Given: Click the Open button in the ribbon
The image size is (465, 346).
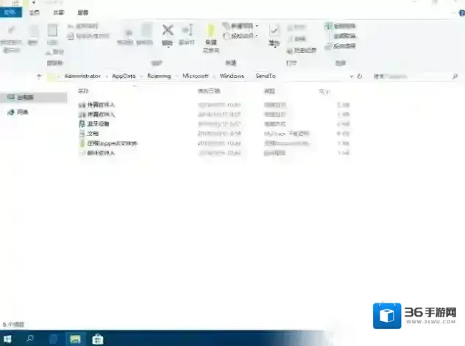Looking at the screenshot, I should pyautogui.click(x=297, y=27).
